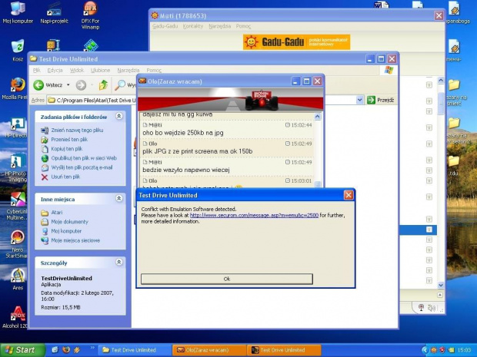This screenshot has width=477, height=357.
Task: Click Opublikuj ten plik w sieci Web
Action: (84, 158)
